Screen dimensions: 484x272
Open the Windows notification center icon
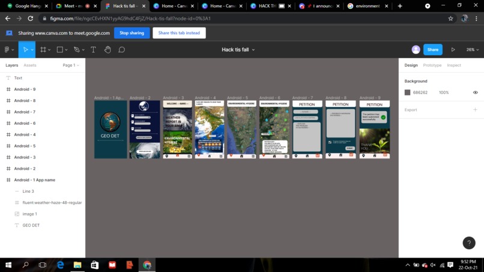(450, 265)
